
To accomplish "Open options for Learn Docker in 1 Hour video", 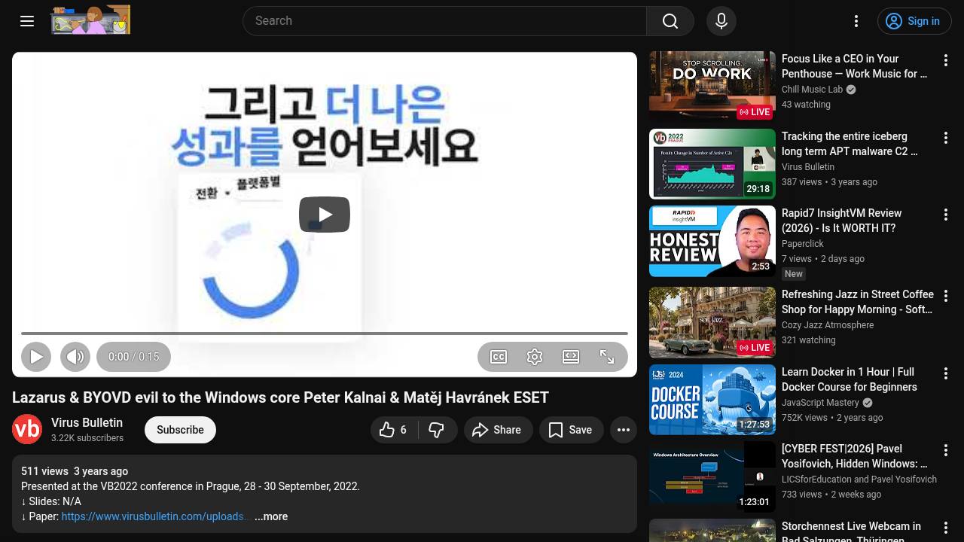I will (x=946, y=373).
